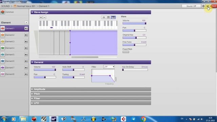Adjust the General Volume slider
This screenshot has height=122, width=217.
tap(45, 70)
